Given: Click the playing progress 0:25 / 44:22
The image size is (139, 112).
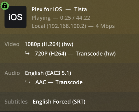Looking at the screenshot, I should click(x=75, y=18).
